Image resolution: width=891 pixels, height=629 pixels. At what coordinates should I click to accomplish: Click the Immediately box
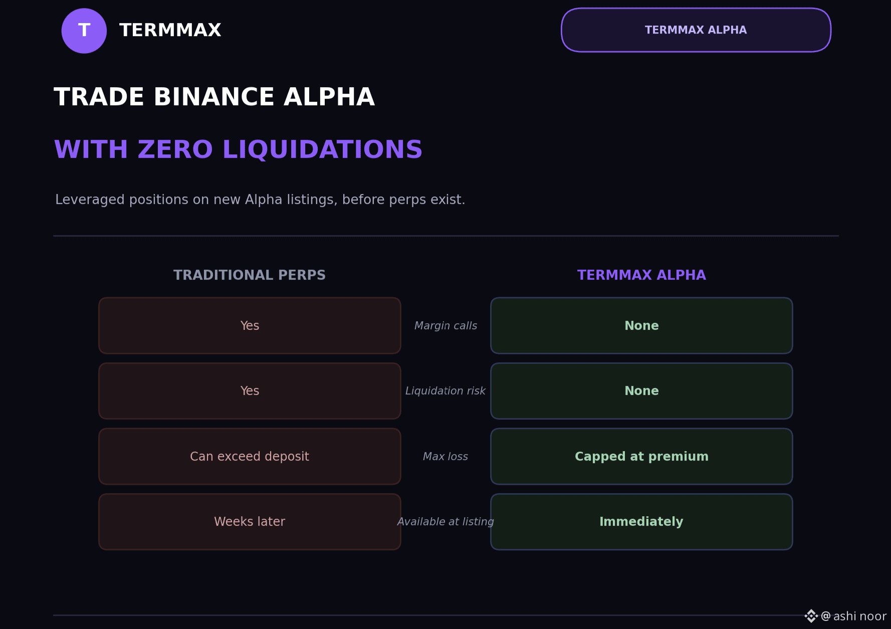coord(641,522)
